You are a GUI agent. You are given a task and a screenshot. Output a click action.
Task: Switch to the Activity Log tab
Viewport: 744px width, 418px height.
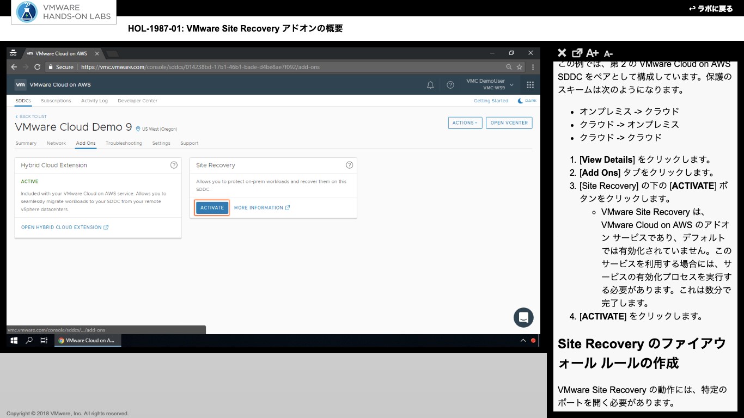pos(94,101)
